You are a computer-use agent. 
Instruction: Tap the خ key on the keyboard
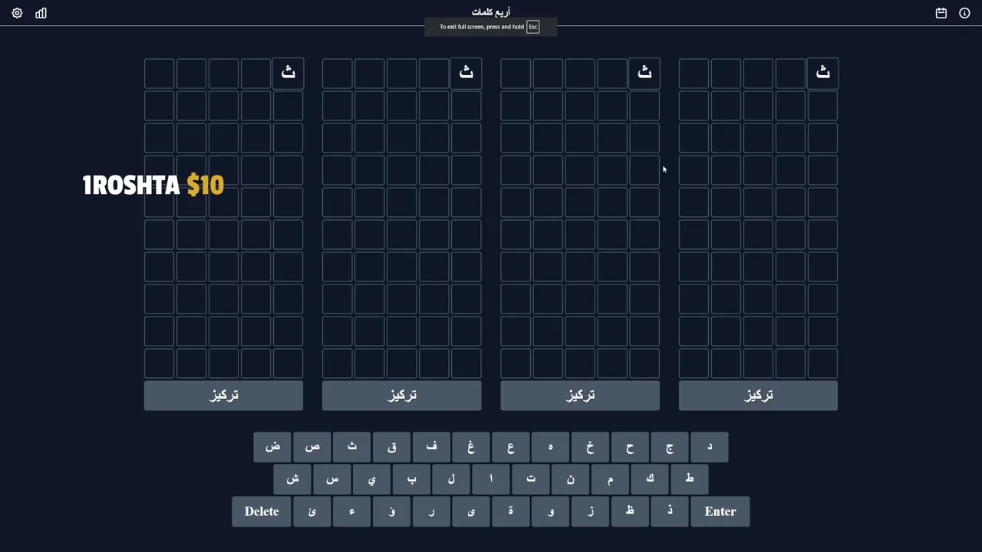590,447
